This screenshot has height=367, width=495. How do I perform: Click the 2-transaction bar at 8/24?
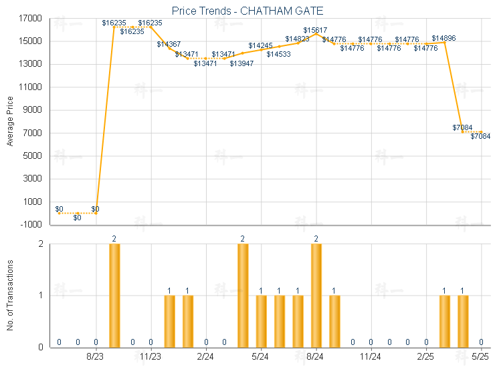point(316,295)
